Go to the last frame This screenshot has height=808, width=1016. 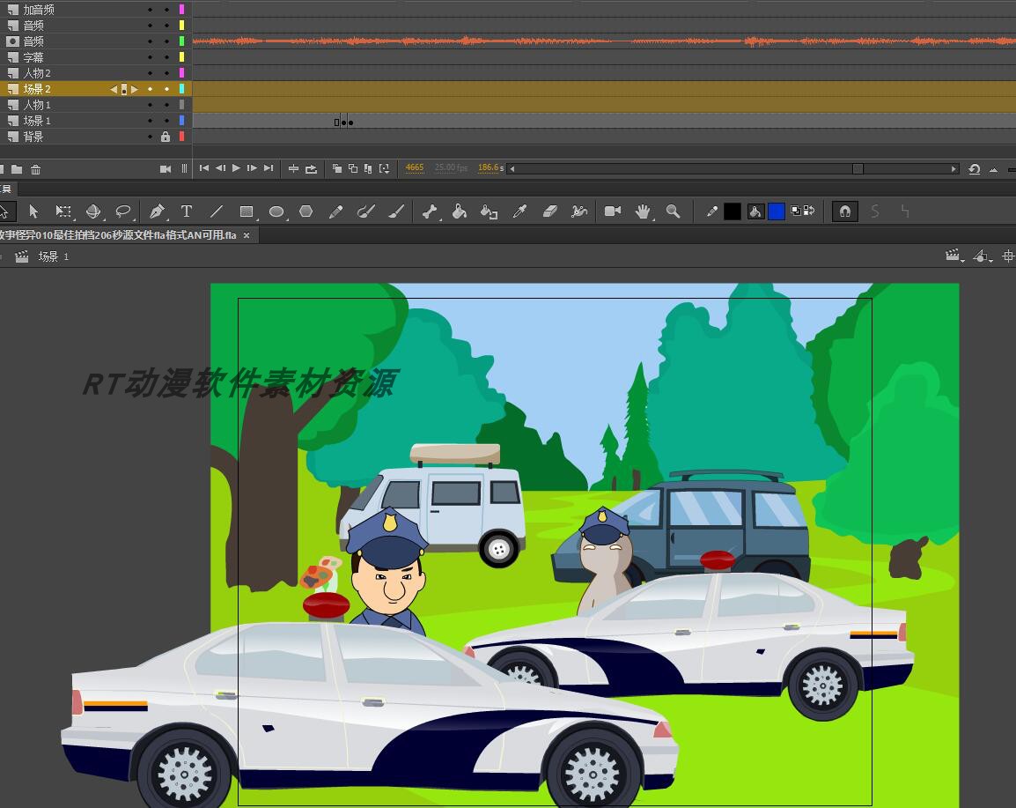pos(269,168)
